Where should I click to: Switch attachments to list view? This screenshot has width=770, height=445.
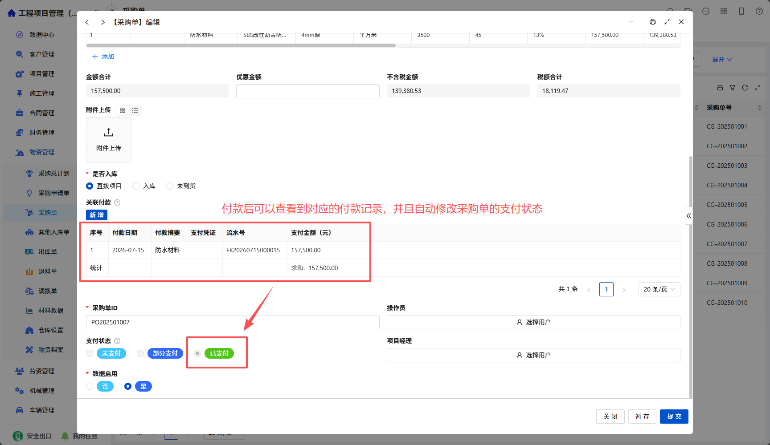135,110
